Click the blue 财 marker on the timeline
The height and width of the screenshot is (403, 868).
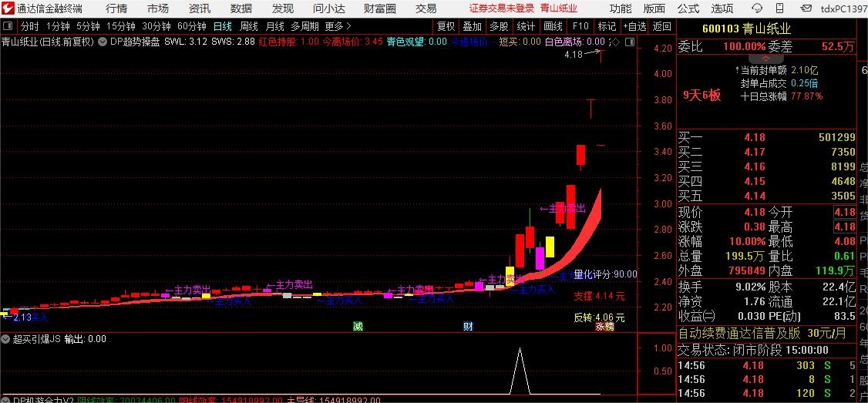click(469, 327)
